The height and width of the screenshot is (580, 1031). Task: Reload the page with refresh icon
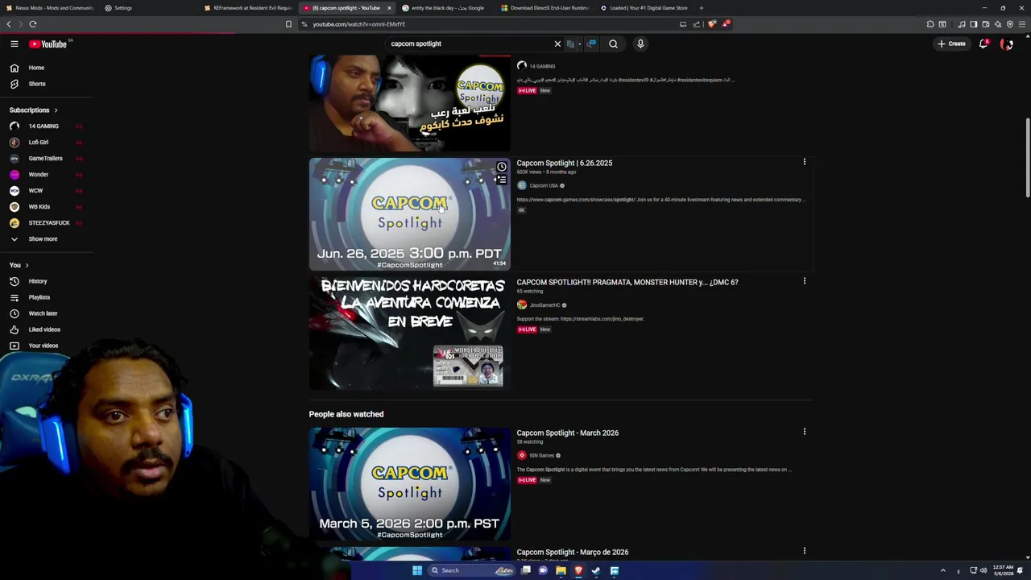33,24
